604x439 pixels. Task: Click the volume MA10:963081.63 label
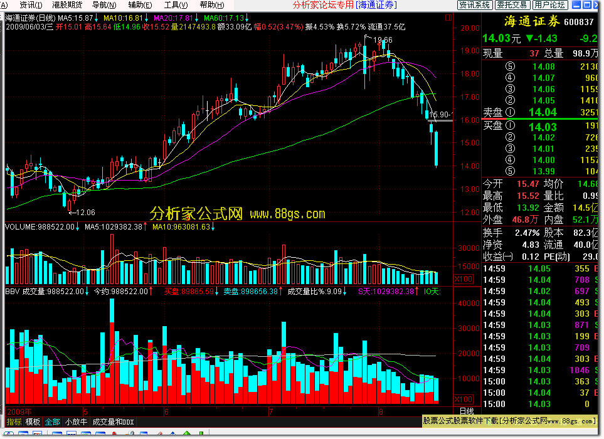[181, 227]
